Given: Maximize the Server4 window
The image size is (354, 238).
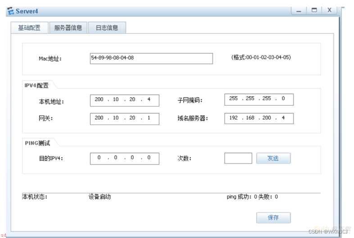Looking at the screenshot, I should [314, 10].
